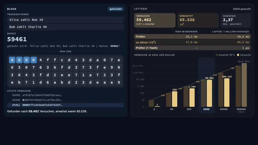Click the "16,8 Mio." y-axis label
The image size is (258, 145).
tap(138, 66)
